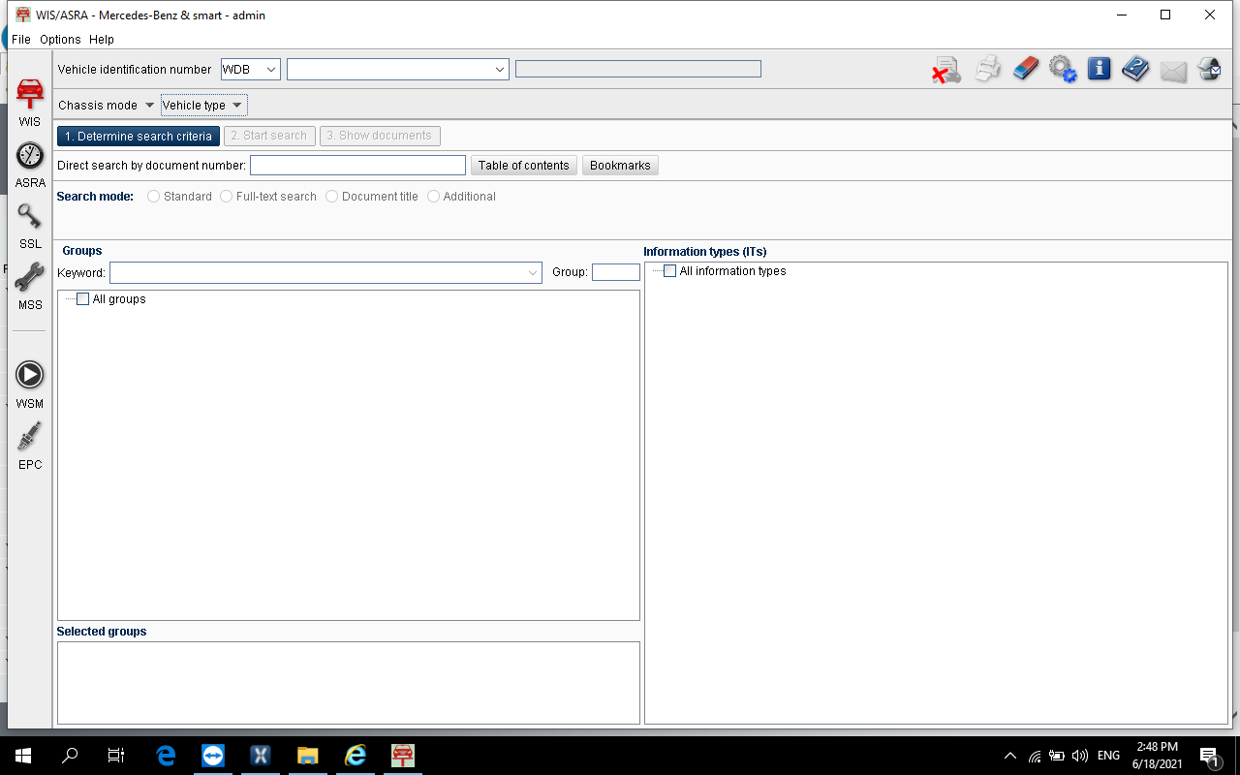This screenshot has width=1240, height=775.
Task: Launch the WSM play module
Action: click(30, 384)
